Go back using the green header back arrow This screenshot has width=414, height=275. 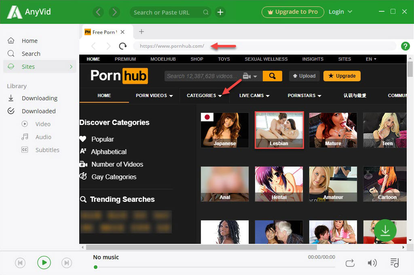(x=98, y=12)
